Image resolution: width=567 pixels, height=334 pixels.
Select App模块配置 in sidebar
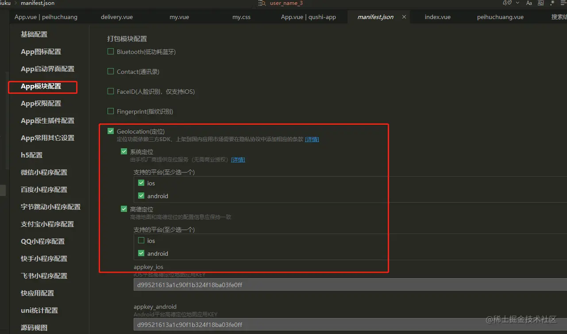[41, 86]
